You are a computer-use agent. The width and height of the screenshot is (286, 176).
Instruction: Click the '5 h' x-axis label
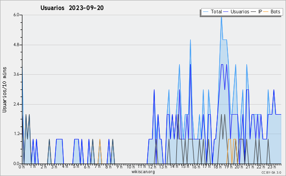click(x=76, y=167)
